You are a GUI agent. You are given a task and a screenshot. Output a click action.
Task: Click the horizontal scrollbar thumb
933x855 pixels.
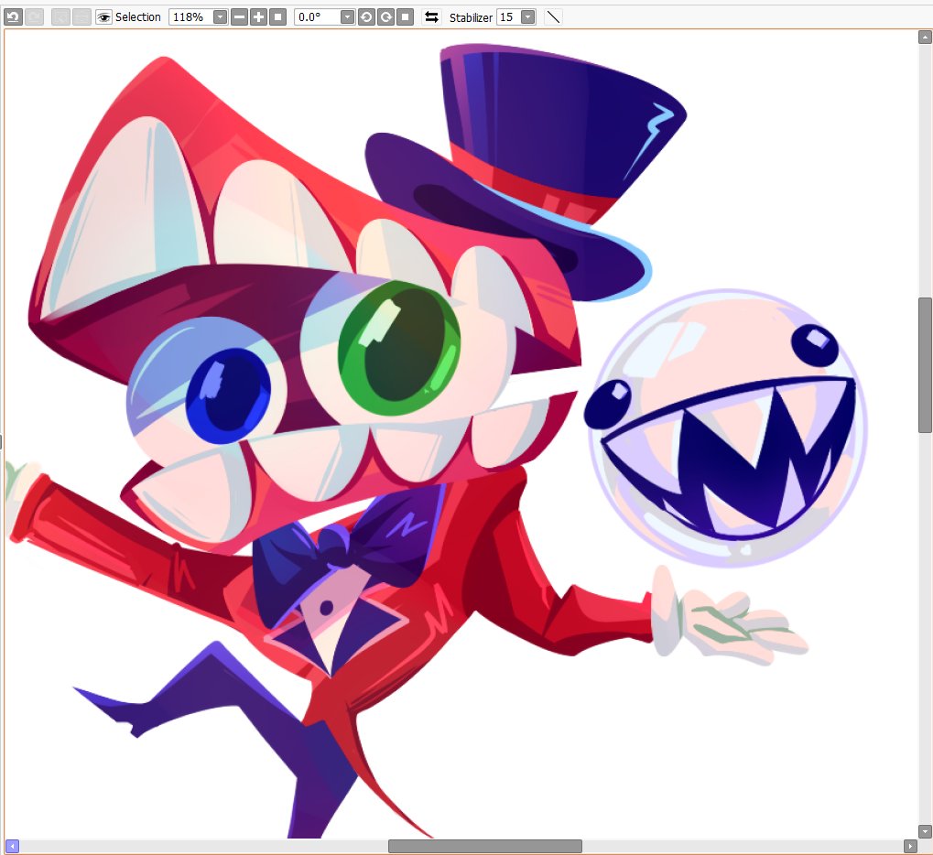pyautogui.click(x=485, y=846)
